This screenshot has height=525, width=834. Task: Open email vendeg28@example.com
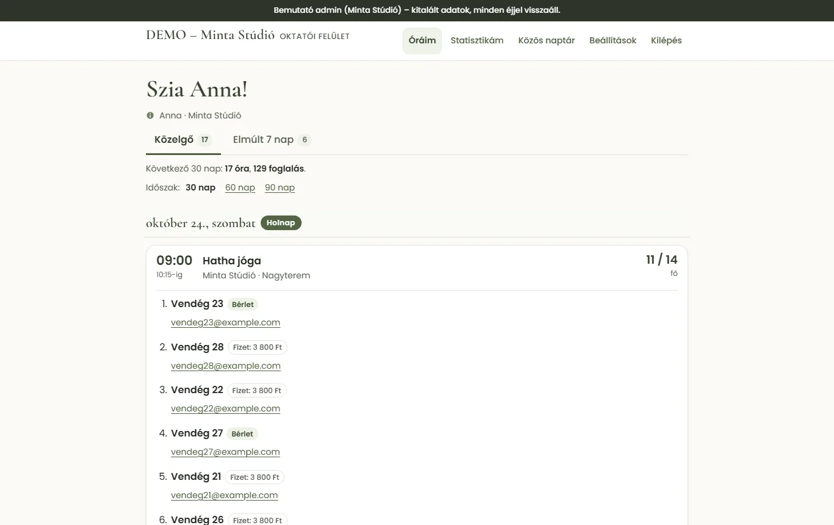click(226, 366)
